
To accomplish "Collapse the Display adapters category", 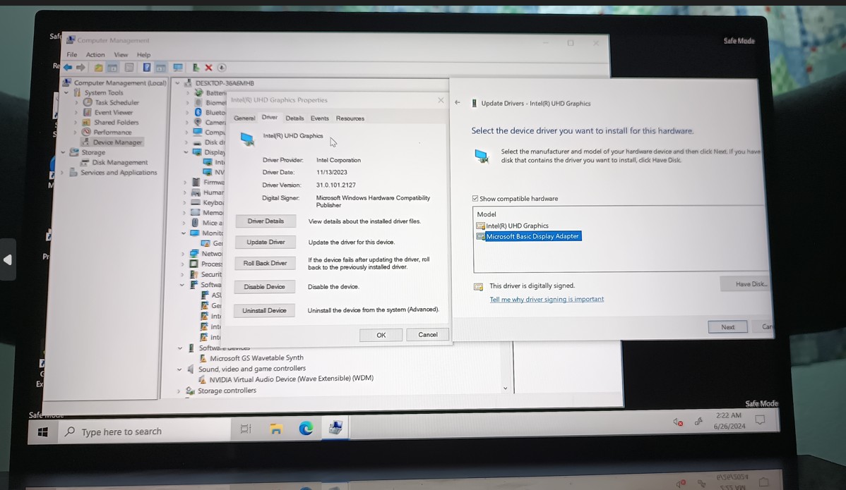I will tap(186, 152).
